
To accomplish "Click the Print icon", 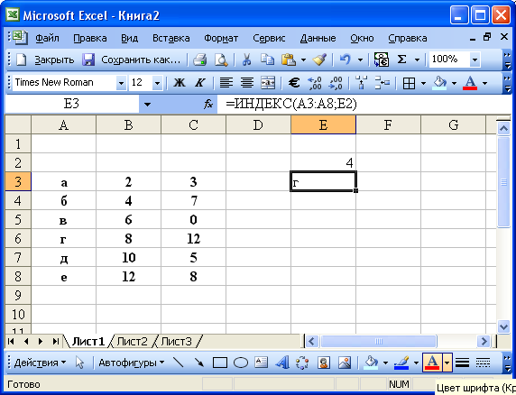I will click(199, 60).
